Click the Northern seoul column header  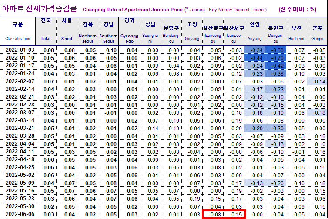click(x=87, y=31)
